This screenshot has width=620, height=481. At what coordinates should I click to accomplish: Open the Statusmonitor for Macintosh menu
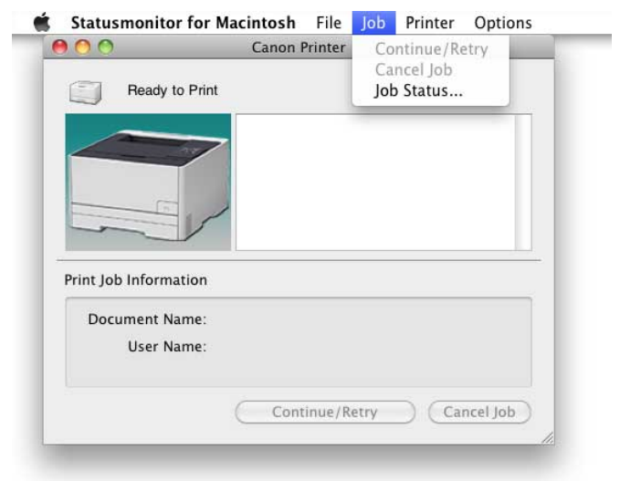click(x=183, y=23)
